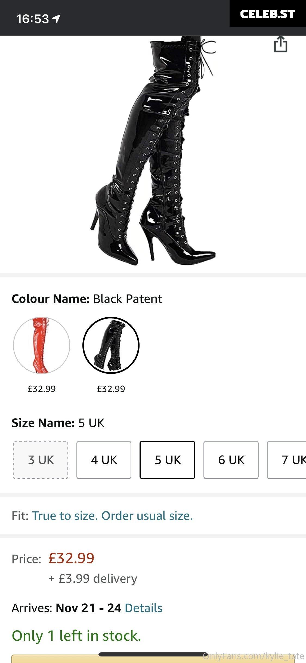Image resolution: width=306 pixels, height=663 pixels.
Task: Choose size 7 UK
Action: tap(287, 460)
